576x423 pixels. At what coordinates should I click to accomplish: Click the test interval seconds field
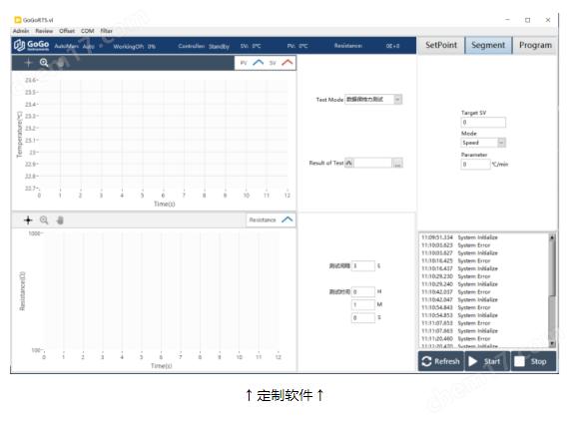[x=363, y=265]
